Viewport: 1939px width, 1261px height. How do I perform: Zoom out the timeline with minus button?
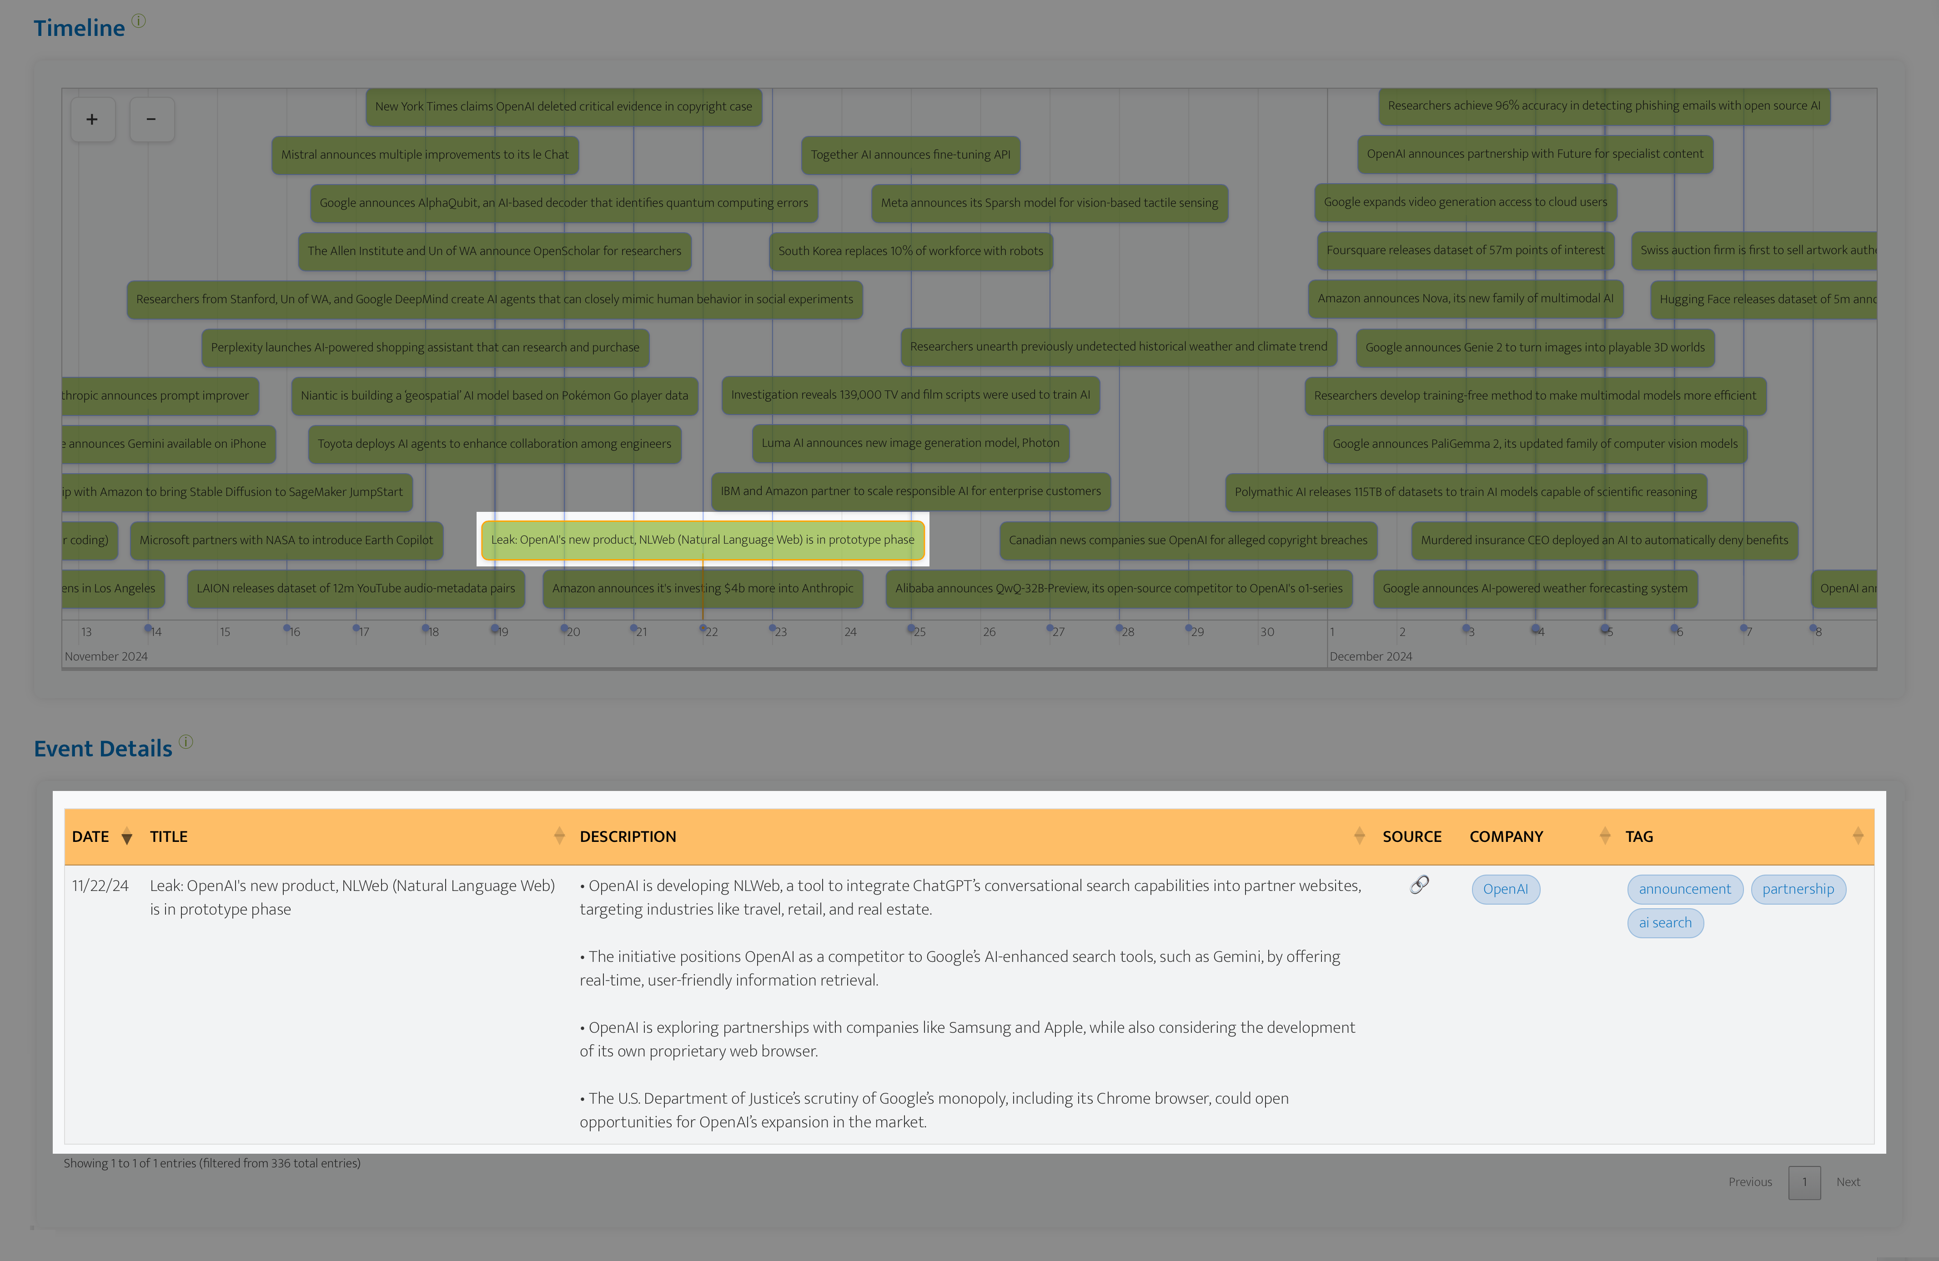point(151,119)
